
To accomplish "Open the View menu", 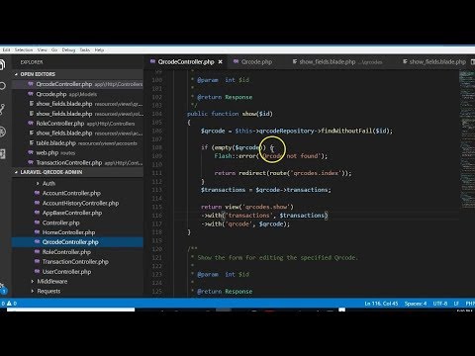I will point(42,50).
